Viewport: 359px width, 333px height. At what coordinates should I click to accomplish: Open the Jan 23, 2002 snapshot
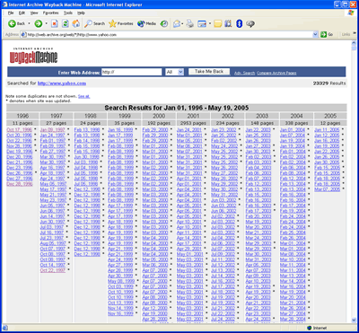pos(223,130)
